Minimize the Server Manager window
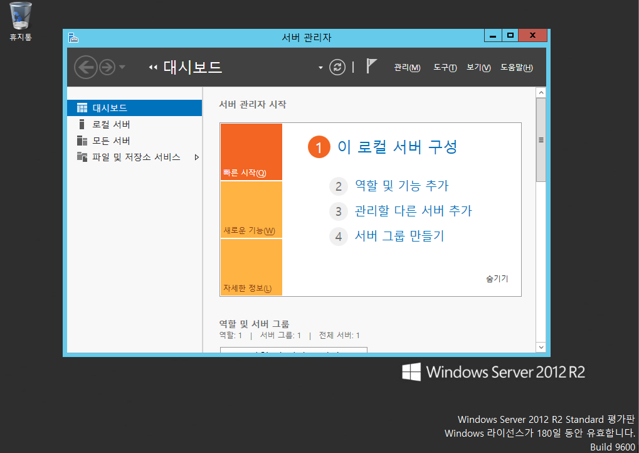This screenshot has height=453, width=639. 493,36
